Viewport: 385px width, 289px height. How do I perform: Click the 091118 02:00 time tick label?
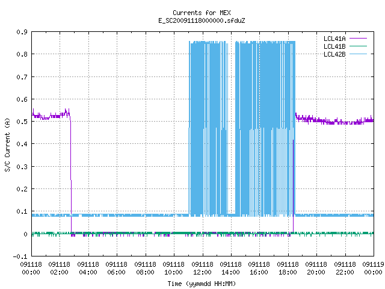tap(60, 269)
